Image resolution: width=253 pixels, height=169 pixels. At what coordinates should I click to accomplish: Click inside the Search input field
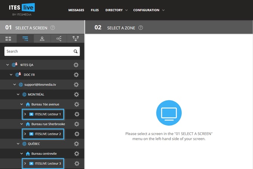coord(38,51)
